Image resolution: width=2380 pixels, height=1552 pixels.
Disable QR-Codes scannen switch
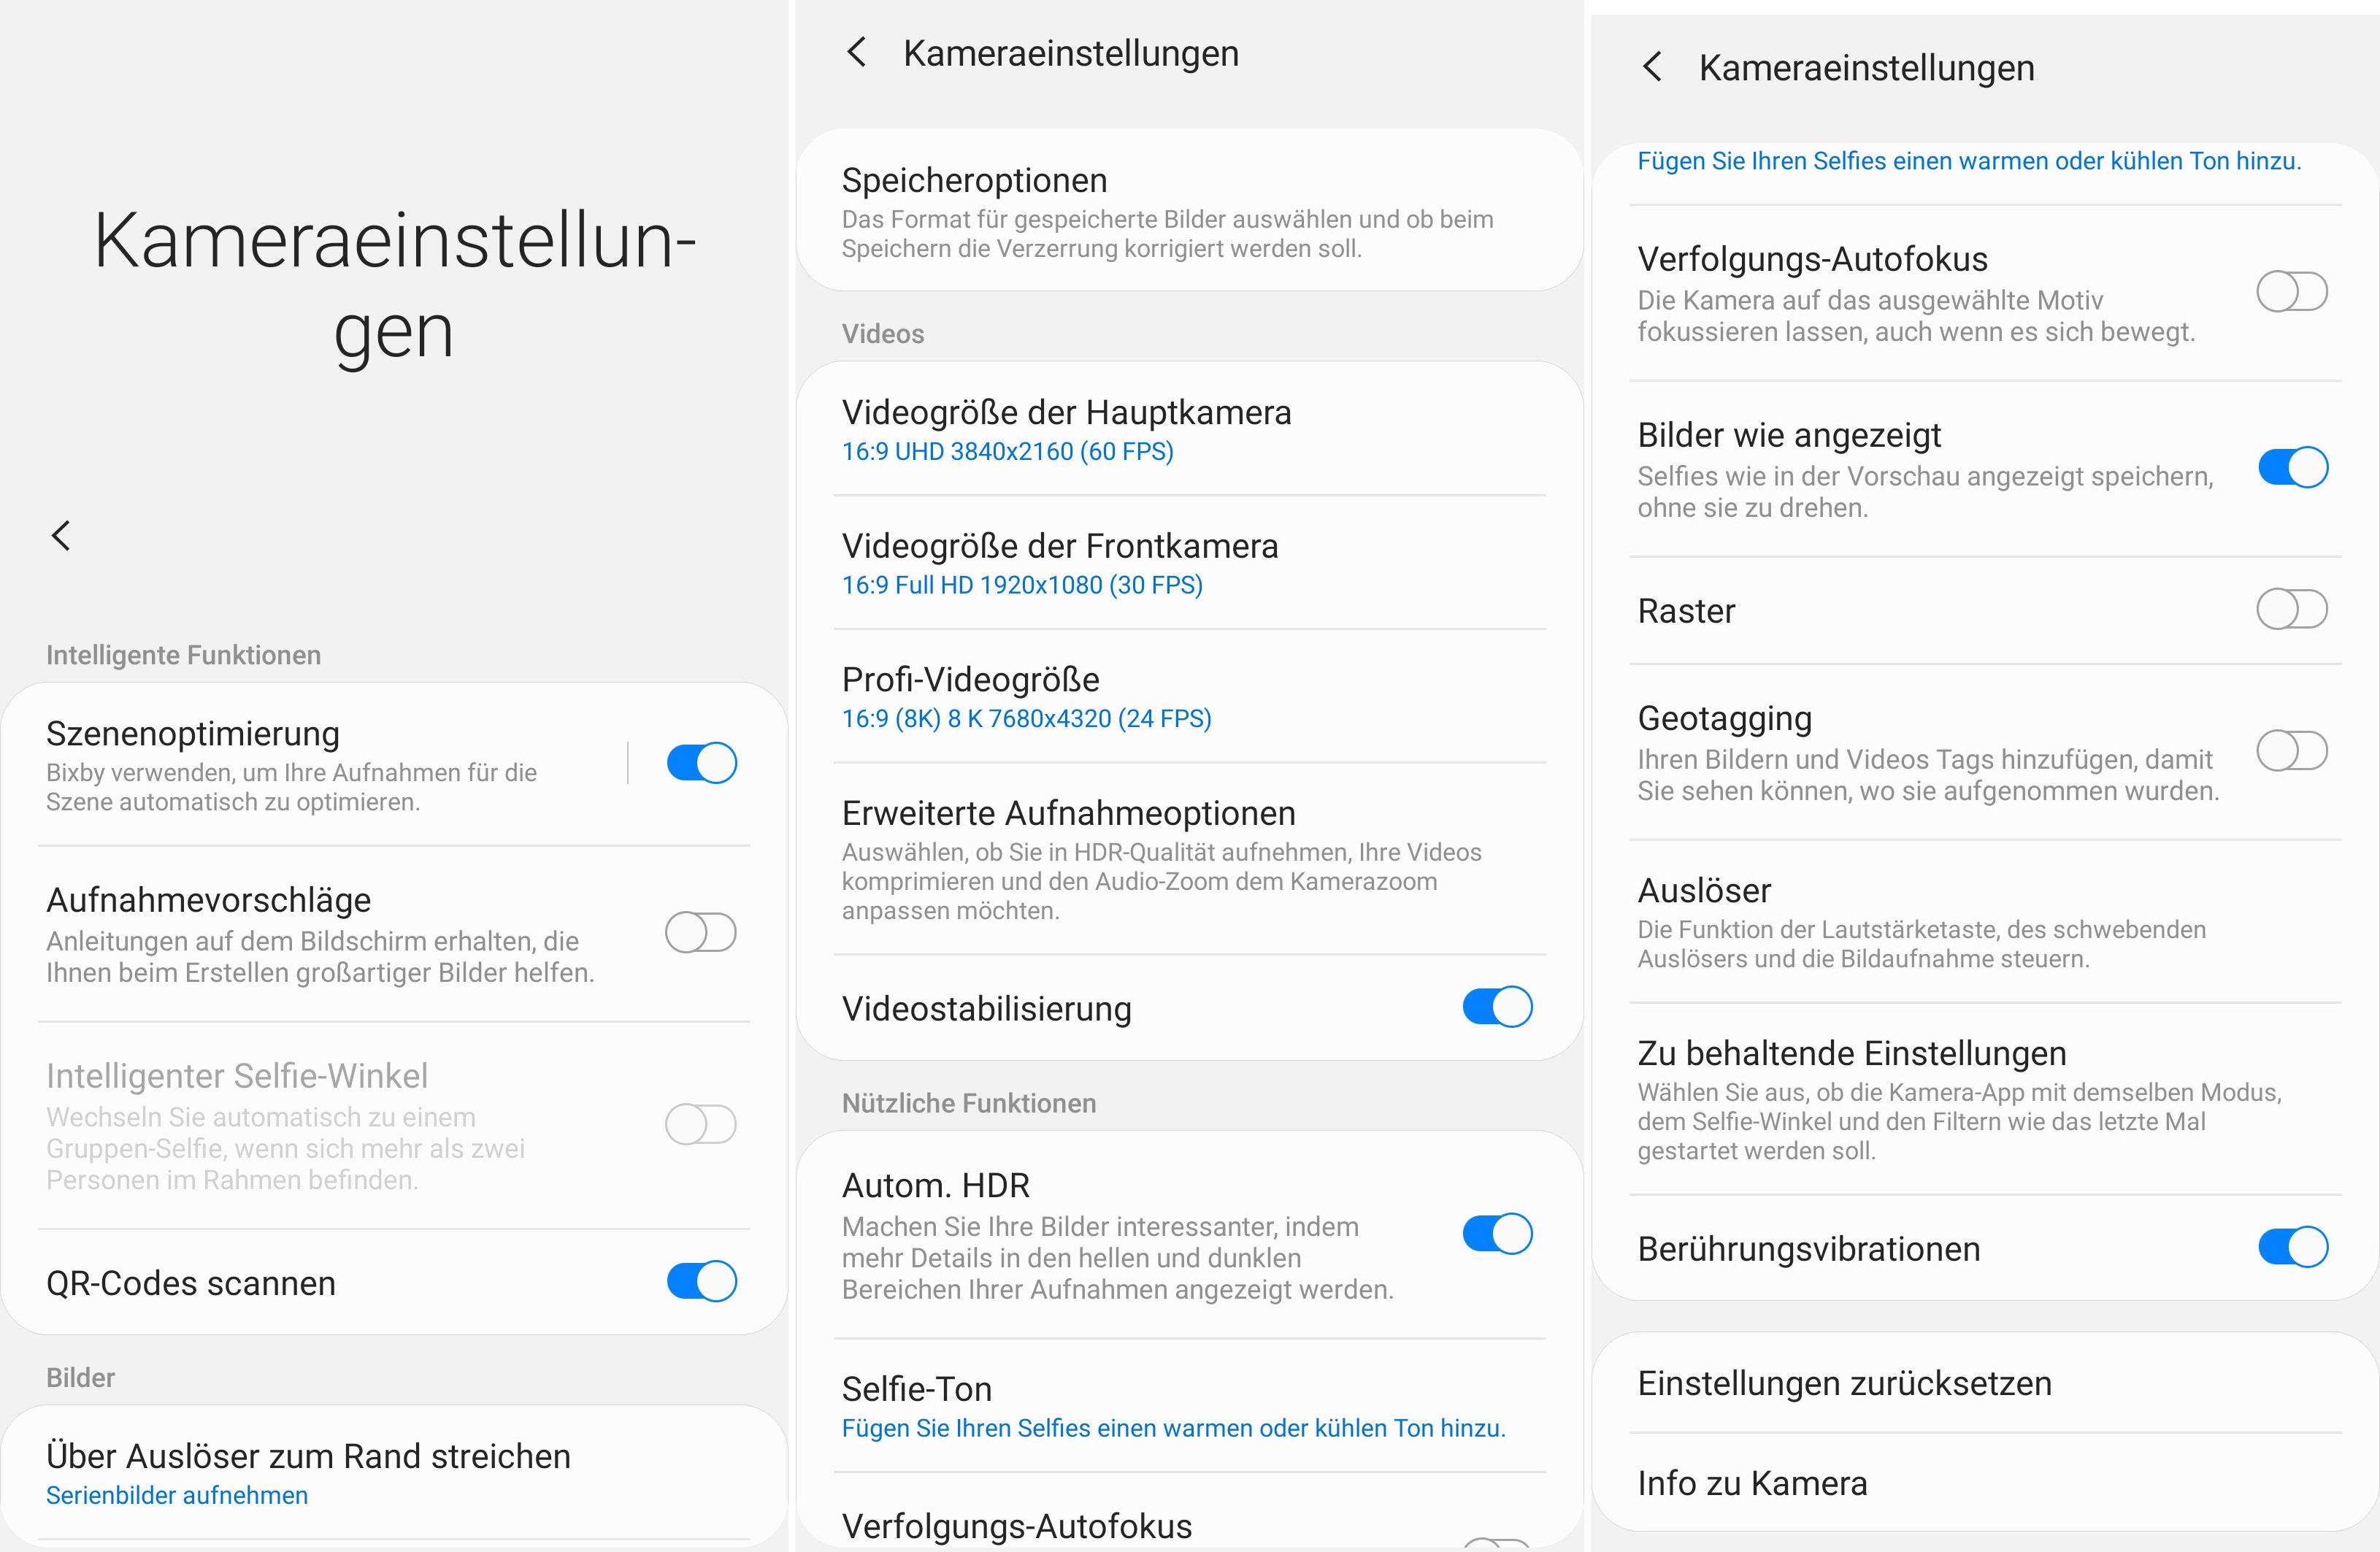701,1281
